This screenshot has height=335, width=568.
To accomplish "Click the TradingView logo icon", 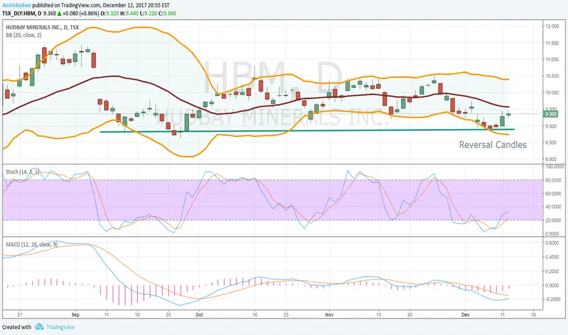I will click(39, 326).
